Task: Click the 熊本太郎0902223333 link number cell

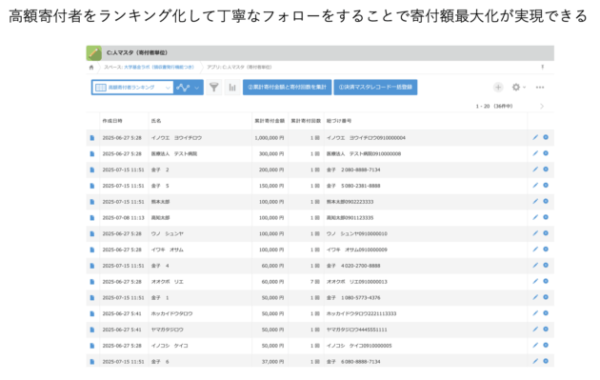Action: (x=350, y=202)
